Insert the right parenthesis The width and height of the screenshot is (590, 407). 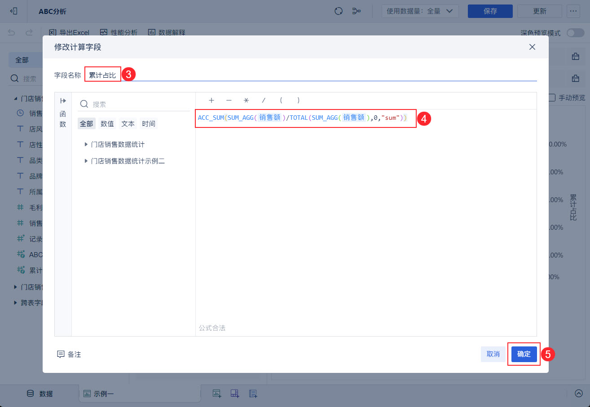pos(298,101)
